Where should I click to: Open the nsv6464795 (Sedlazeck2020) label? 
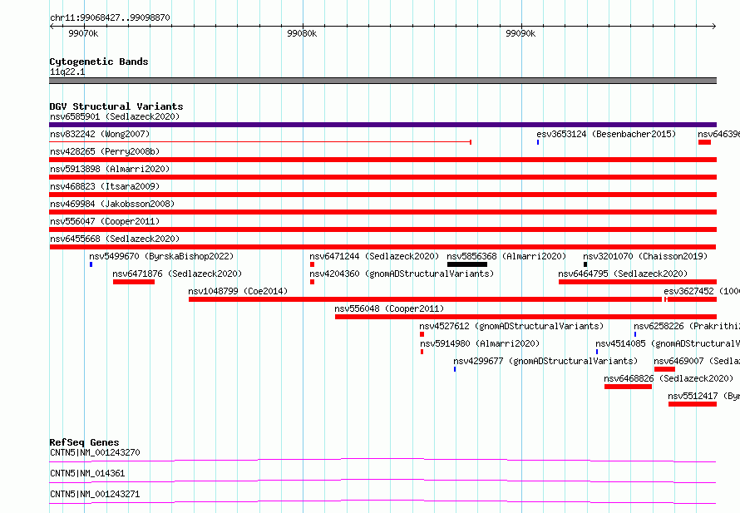[x=623, y=274]
